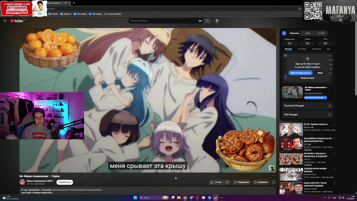This screenshot has height=201, width=357.
Task: Switch ENG input language in tray
Action: click(x=334, y=198)
